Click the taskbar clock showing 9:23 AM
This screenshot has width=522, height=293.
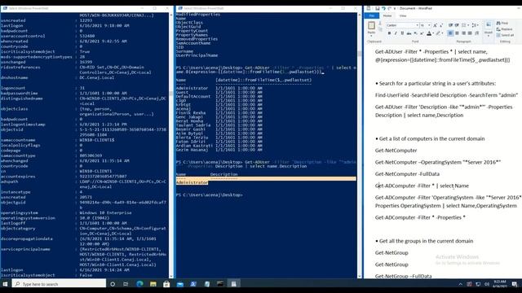click(500, 284)
